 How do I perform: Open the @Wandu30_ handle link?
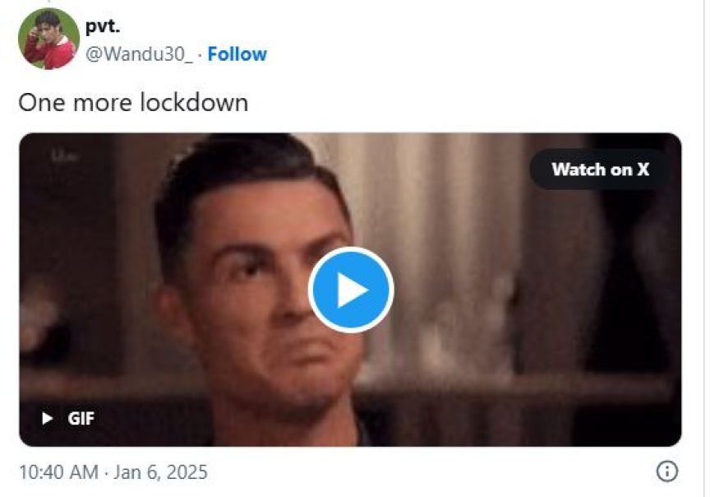[139, 54]
